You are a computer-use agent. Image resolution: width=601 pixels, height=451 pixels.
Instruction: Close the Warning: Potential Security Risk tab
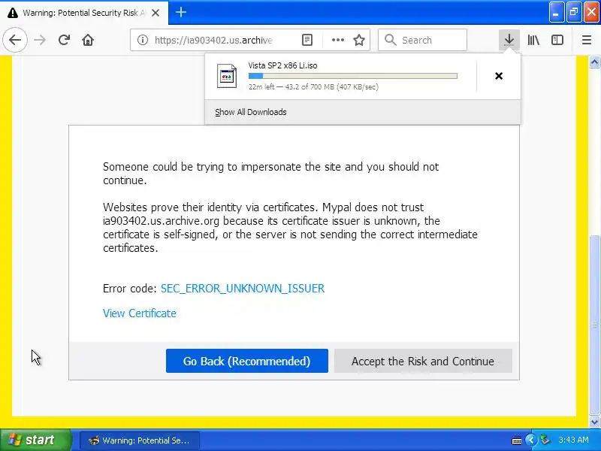[x=156, y=13]
